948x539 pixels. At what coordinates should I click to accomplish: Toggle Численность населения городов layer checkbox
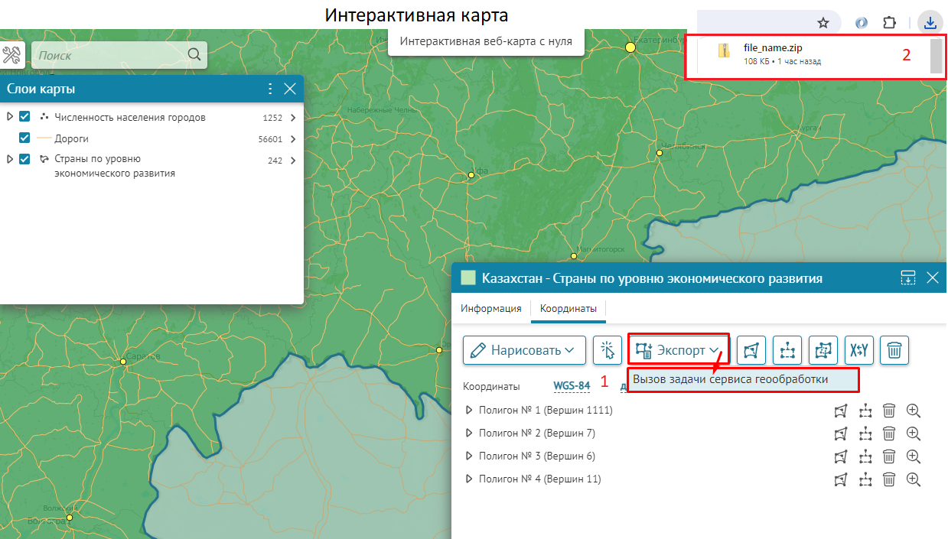click(x=24, y=117)
